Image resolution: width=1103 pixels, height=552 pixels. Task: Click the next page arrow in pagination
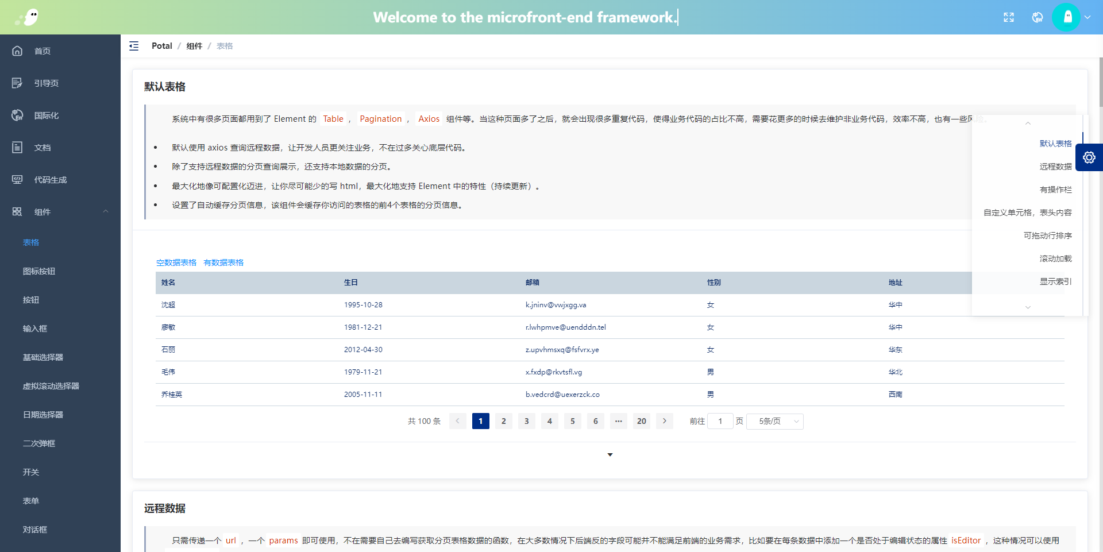(x=665, y=422)
